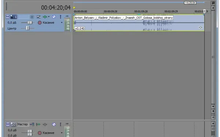Click the loop region end marker
Screen dimensions: 220x137
pyautogui.click(x=204, y=3)
